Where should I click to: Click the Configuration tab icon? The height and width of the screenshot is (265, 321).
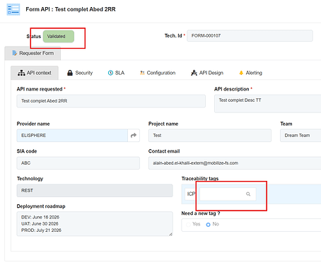click(142, 73)
